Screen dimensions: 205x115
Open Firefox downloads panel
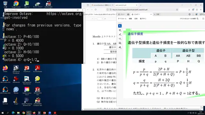pyautogui.click(x=189, y=10)
